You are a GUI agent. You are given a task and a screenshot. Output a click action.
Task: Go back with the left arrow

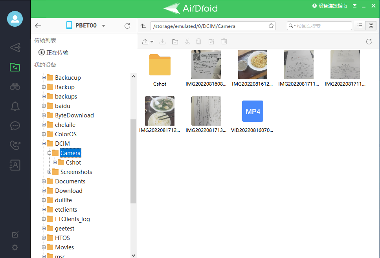click(38, 26)
